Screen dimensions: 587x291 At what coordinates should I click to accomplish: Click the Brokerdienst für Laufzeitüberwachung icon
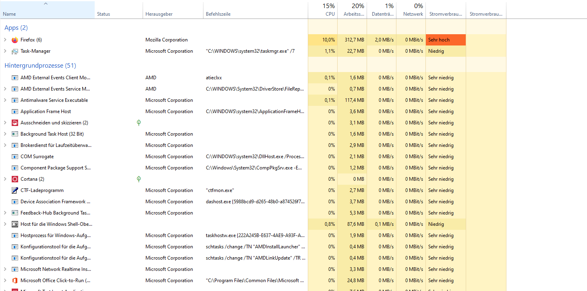pyautogui.click(x=15, y=145)
